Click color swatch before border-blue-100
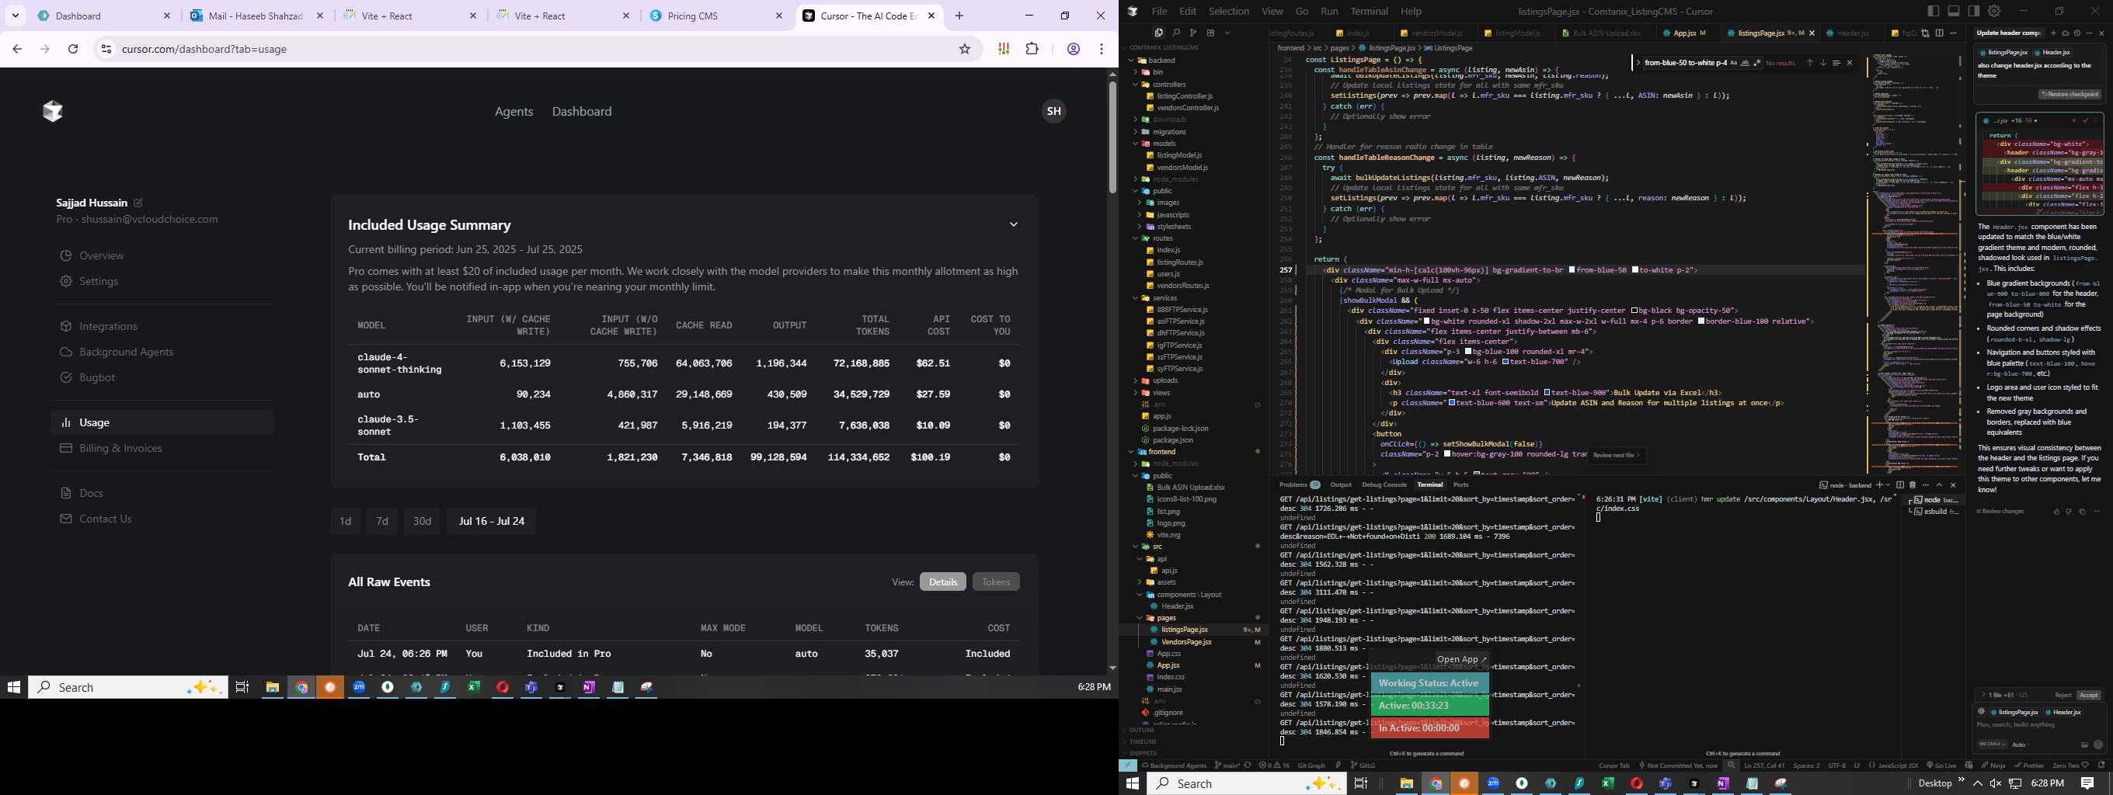 pyautogui.click(x=1701, y=321)
